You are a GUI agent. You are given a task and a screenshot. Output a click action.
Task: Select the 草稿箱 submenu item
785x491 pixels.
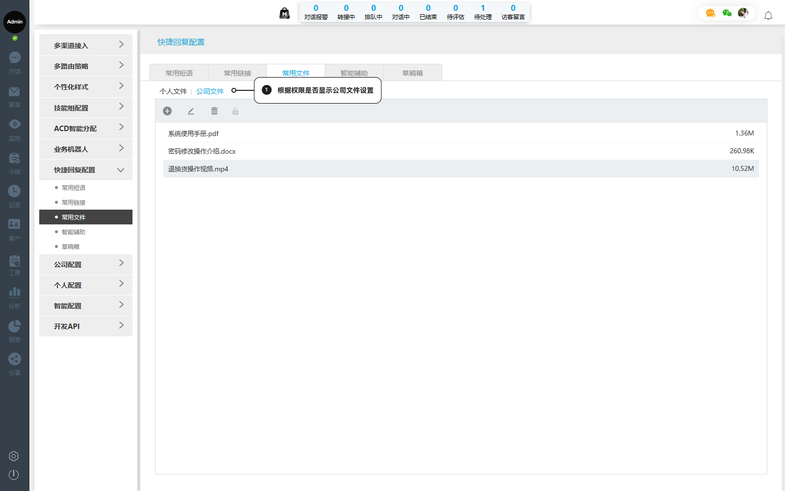(x=71, y=246)
